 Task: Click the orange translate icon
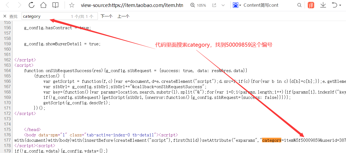[x=311, y=5]
